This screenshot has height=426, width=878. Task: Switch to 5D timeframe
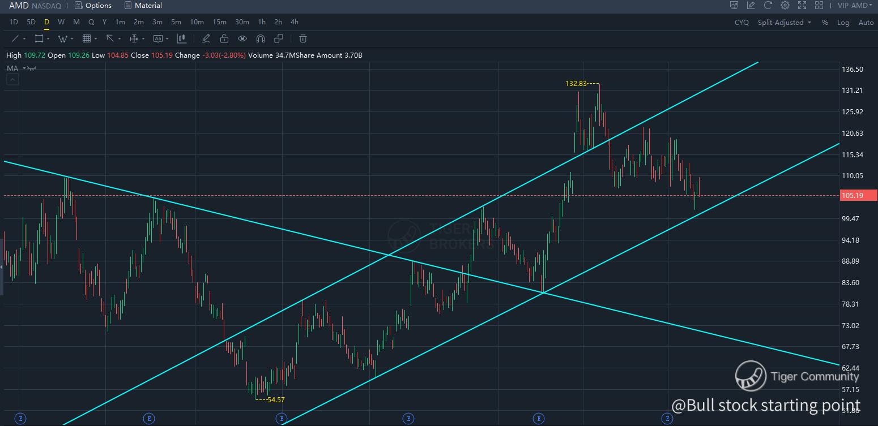pos(31,22)
